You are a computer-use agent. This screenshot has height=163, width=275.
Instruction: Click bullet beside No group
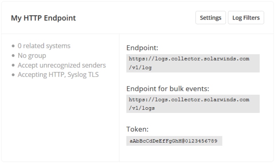point(13,56)
